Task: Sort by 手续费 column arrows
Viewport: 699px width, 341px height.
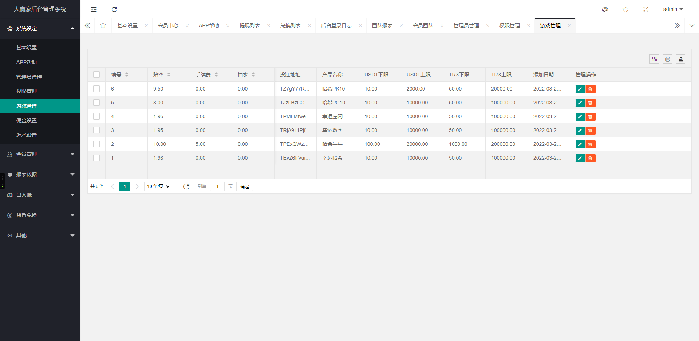Action: click(x=216, y=75)
